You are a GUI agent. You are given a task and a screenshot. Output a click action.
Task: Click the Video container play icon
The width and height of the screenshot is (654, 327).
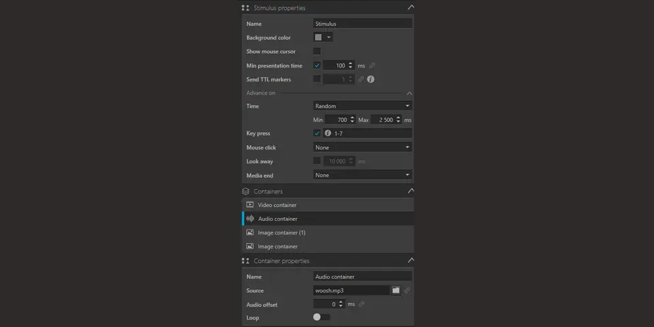pyautogui.click(x=250, y=205)
